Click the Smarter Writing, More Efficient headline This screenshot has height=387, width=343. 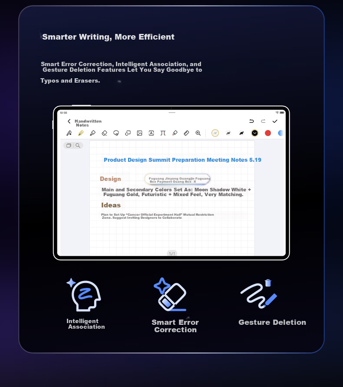tap(108, 37)
